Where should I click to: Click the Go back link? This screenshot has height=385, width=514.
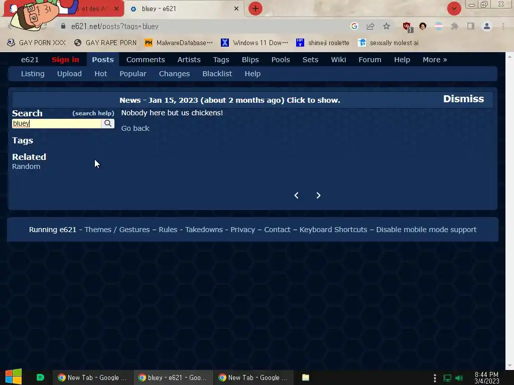135,128
